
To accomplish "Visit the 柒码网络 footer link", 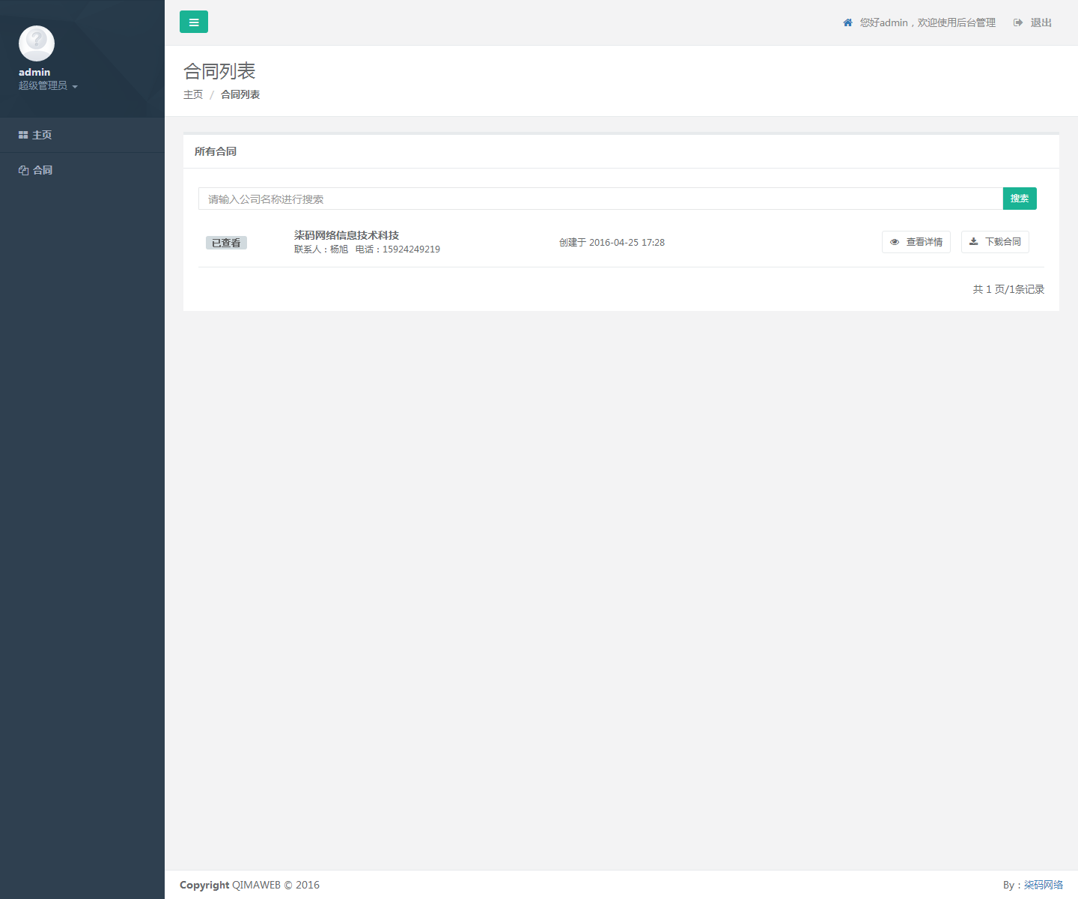I will click(x=1044, y=885).
